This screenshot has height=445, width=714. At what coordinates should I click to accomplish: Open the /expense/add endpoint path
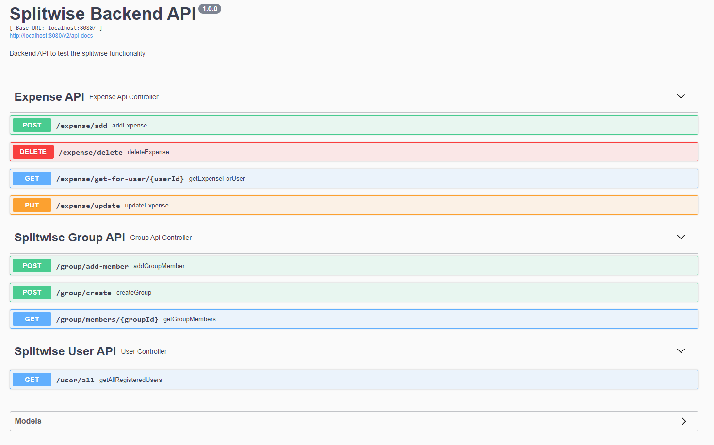pyautogui.click(x=81, y=126)
